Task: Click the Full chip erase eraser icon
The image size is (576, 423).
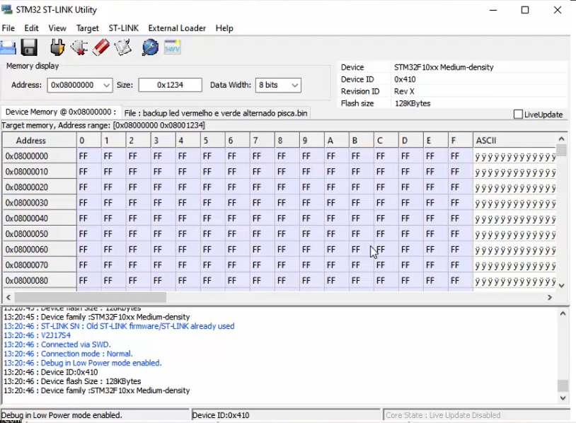Action: (100, 47)
